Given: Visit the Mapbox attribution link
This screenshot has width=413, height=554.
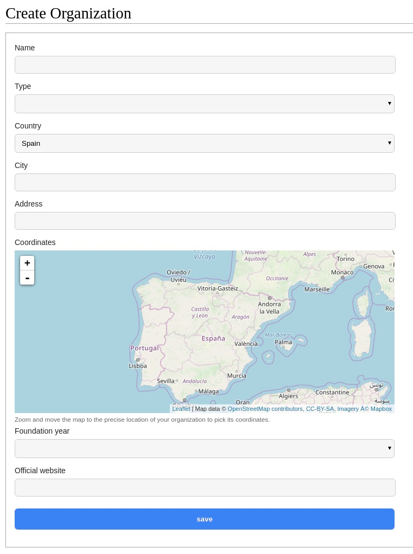Looking at the screenshot, I should click(x=381, y=409).
